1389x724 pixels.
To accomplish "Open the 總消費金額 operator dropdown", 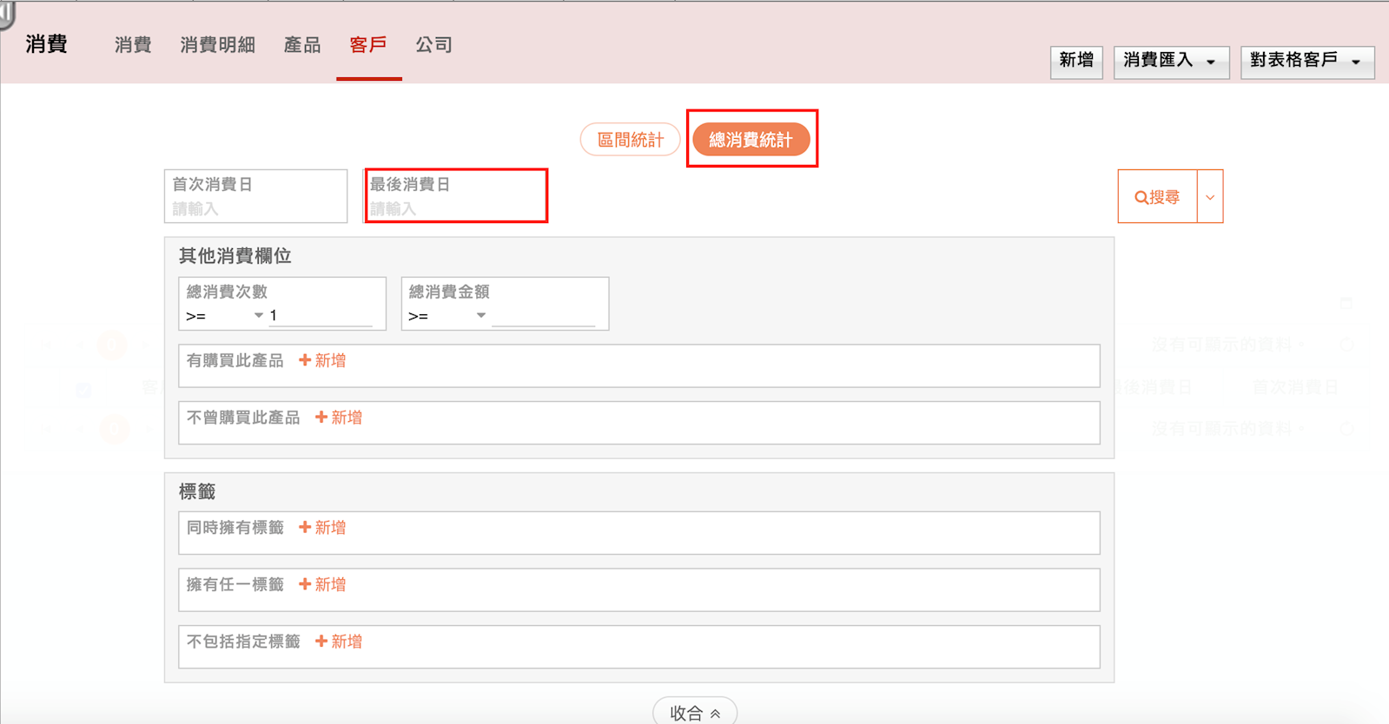I will point(446,316).
